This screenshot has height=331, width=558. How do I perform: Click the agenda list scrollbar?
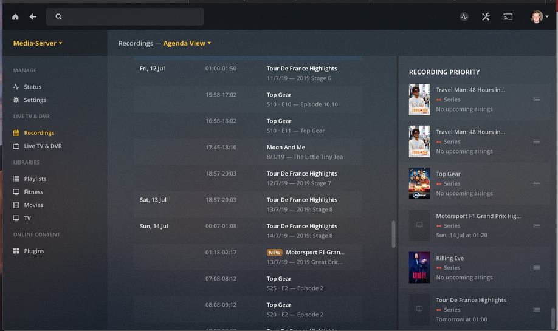(x=393, y=234)
